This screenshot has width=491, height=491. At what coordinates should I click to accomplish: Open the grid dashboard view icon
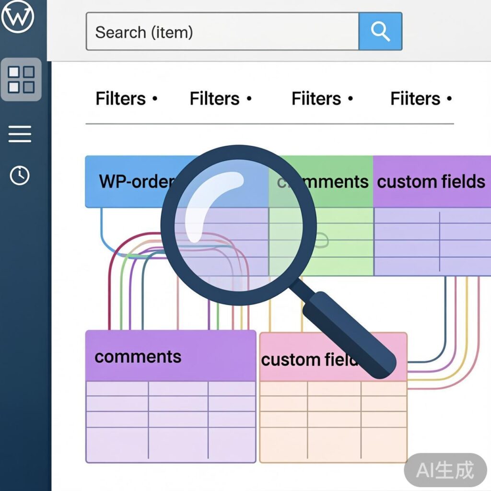point(21,79)
